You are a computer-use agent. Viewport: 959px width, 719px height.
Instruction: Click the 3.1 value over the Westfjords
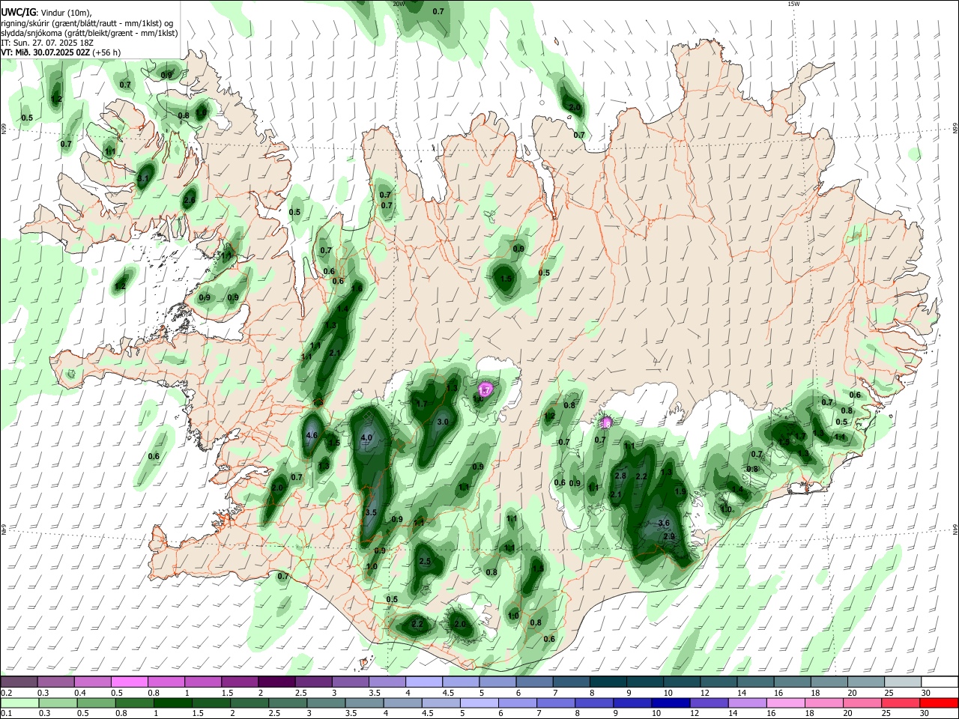(144, 178)
